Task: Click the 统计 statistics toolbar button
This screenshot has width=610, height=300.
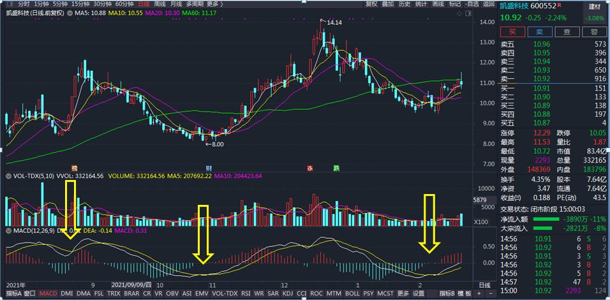Action: 421,4
